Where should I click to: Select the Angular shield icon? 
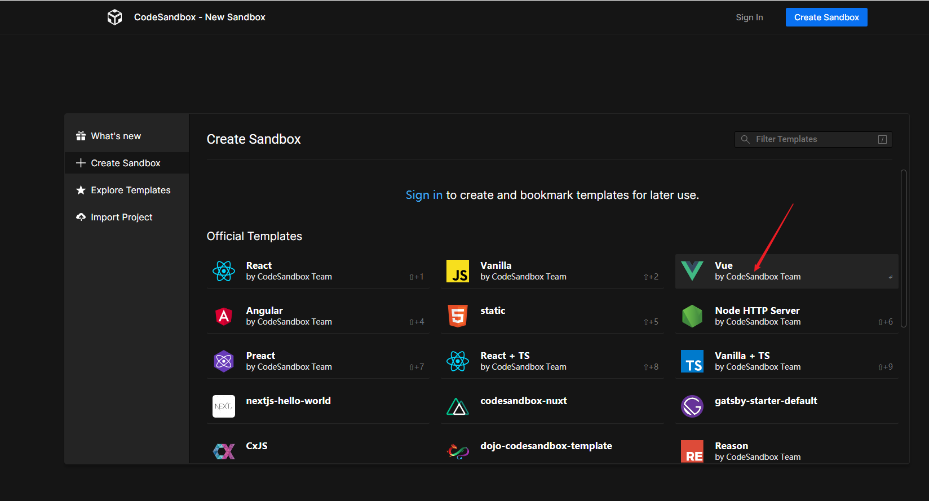[224, 316]
